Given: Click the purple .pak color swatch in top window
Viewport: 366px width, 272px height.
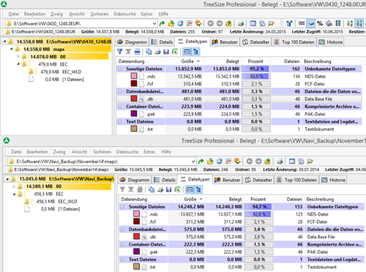Looking at the screenshot, I should (134, 113).
